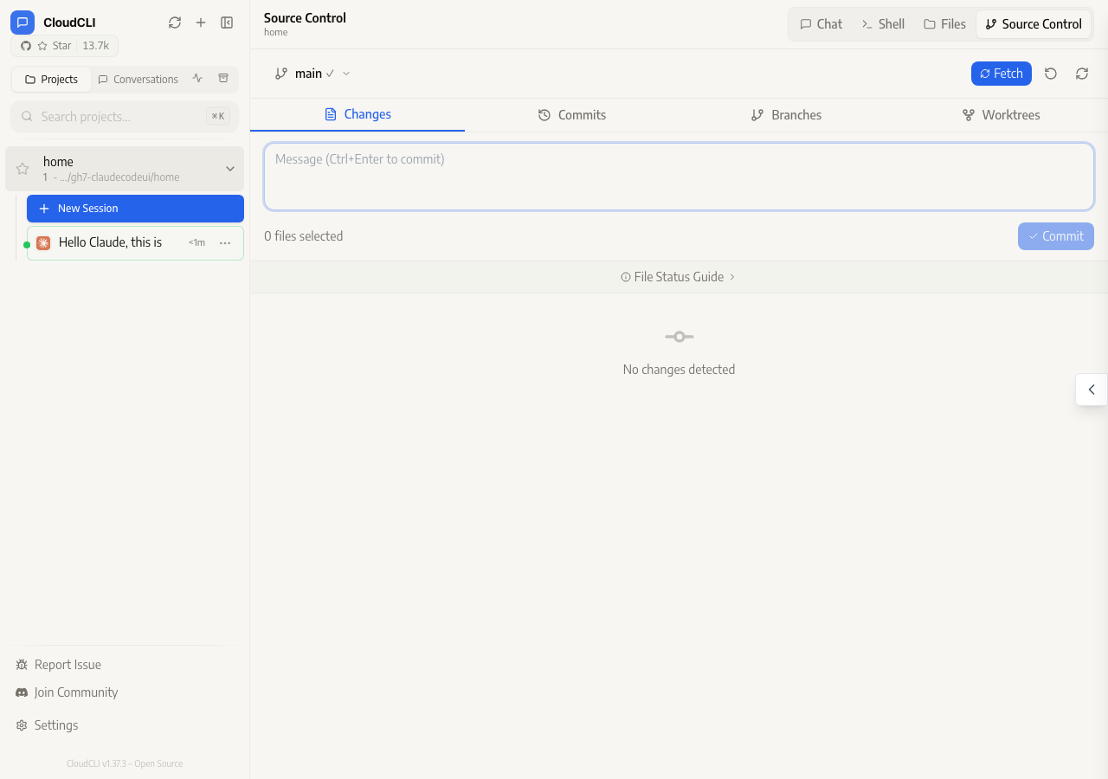Open archive box icon in sidebar

click(x=223, y=79)
